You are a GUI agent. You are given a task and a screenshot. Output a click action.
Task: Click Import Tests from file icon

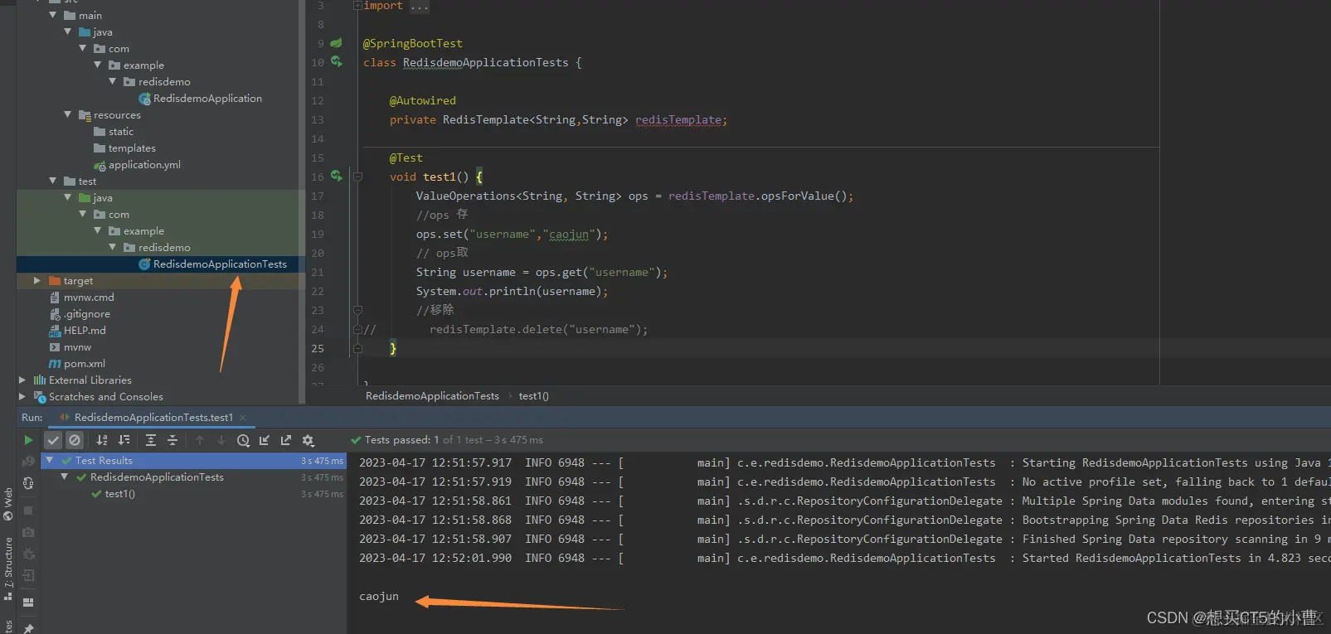pos(265,440)
